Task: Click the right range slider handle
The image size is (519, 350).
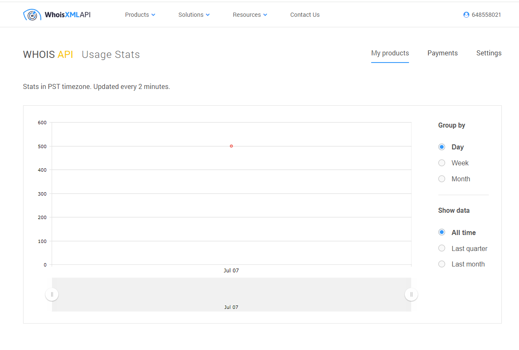Action: 412,295
